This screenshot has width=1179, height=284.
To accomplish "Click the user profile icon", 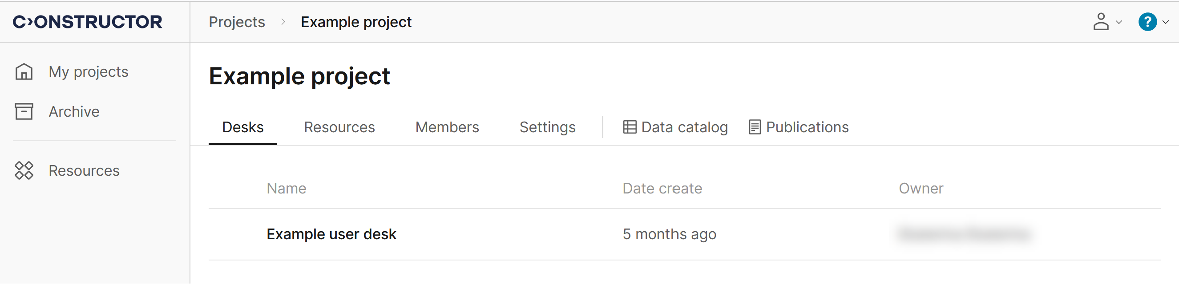I will click(1100, 22).
